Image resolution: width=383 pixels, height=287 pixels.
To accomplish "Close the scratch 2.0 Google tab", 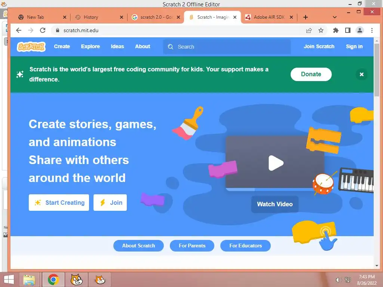I will [178, 17].
